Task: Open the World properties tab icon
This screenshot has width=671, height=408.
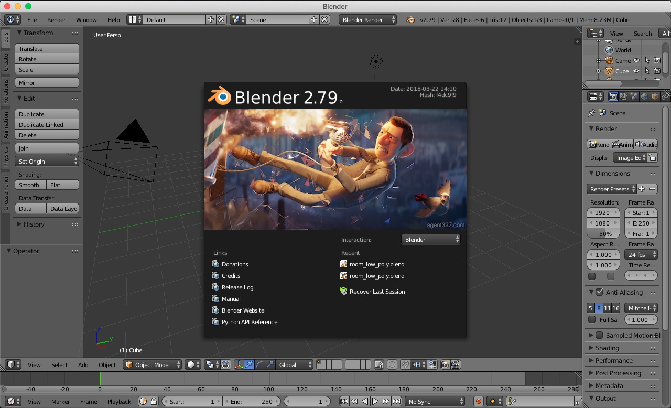Action: click(644, 96)
